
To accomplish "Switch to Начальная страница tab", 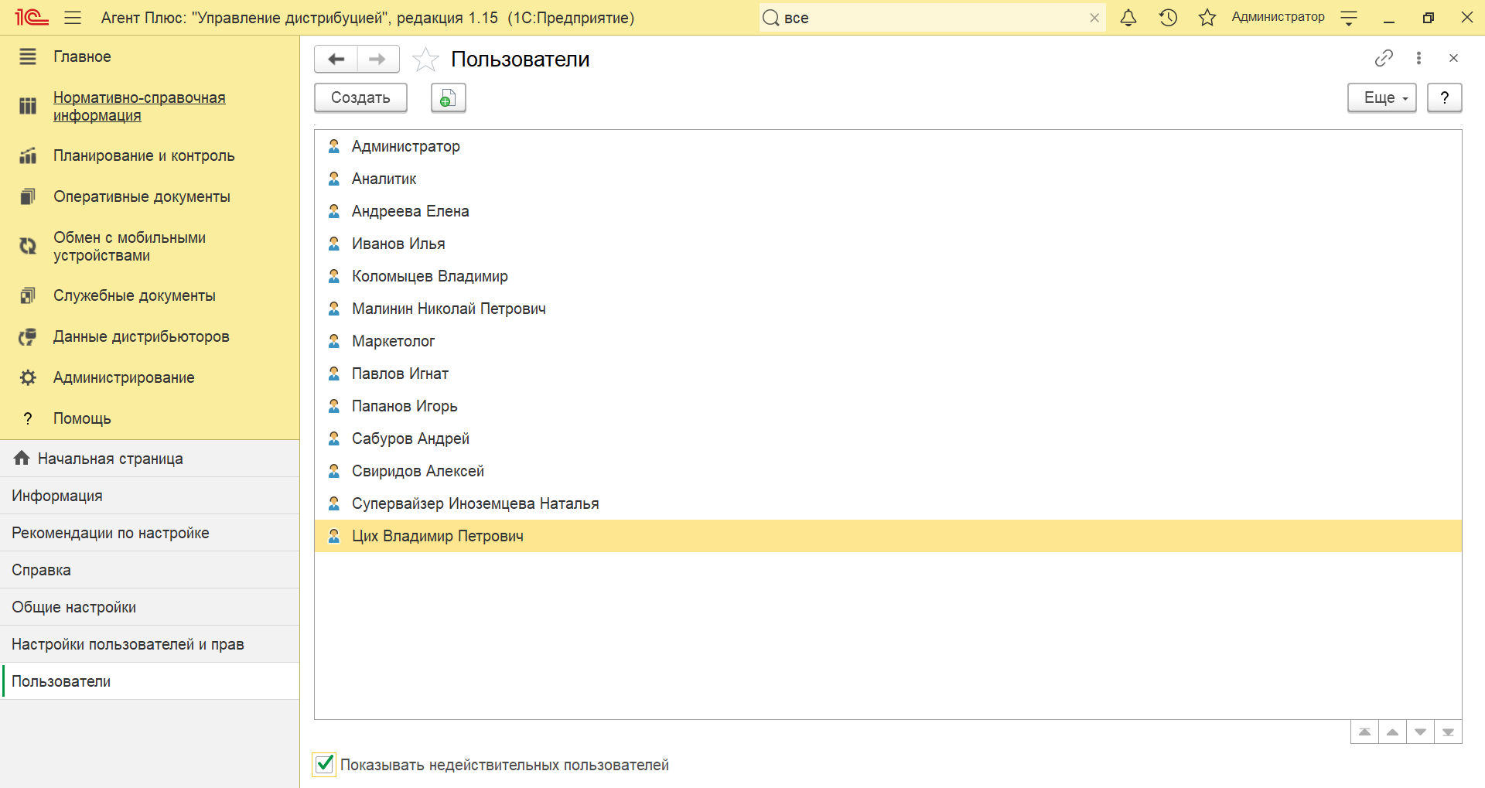I will [150, 459].
